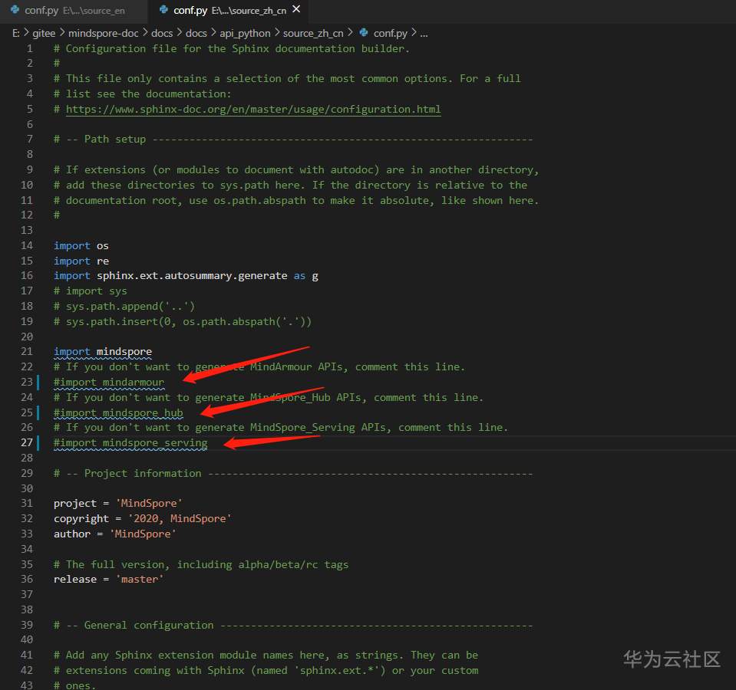Click the author = 'MindSpore' line

(114, 534)
